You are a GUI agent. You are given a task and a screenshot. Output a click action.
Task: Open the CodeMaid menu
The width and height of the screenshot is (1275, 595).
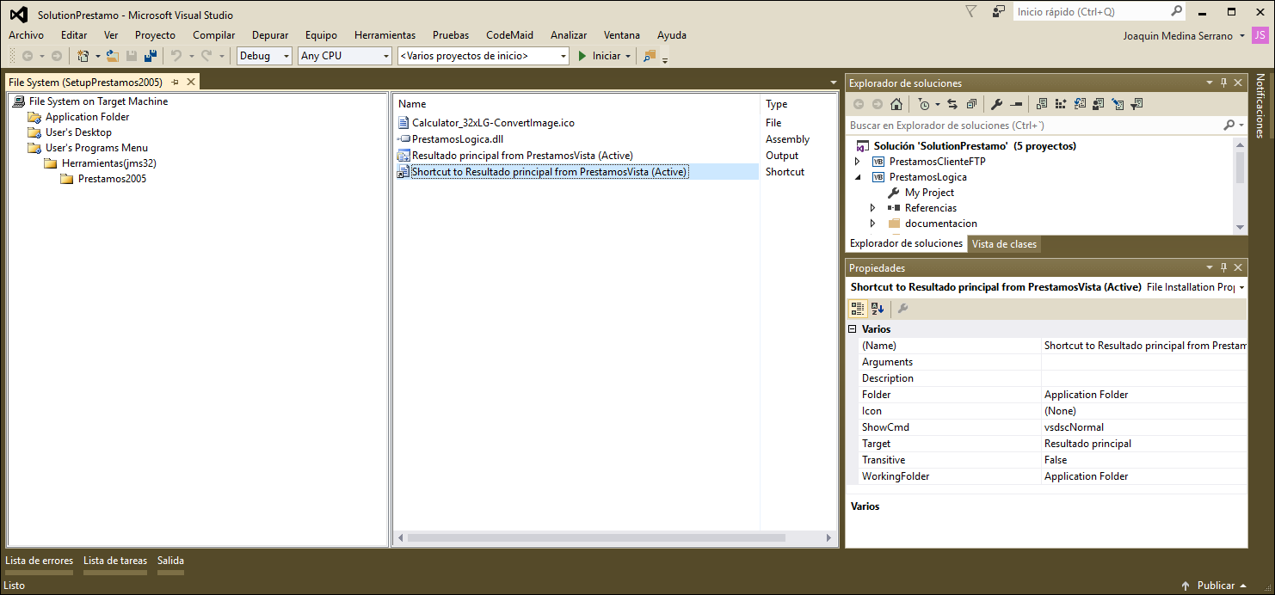click(x=509, y=35)
